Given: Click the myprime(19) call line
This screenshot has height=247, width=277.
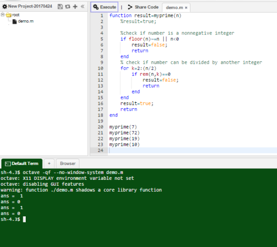Looking at the screenshot, I should [124, 138].
